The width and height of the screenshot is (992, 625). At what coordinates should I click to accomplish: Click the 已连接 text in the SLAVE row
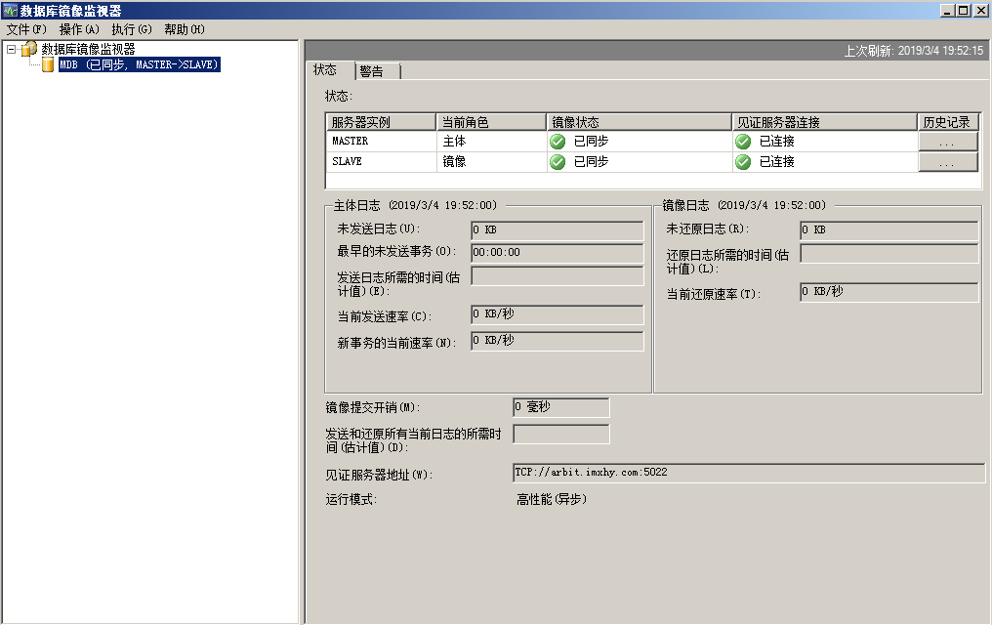777,162
